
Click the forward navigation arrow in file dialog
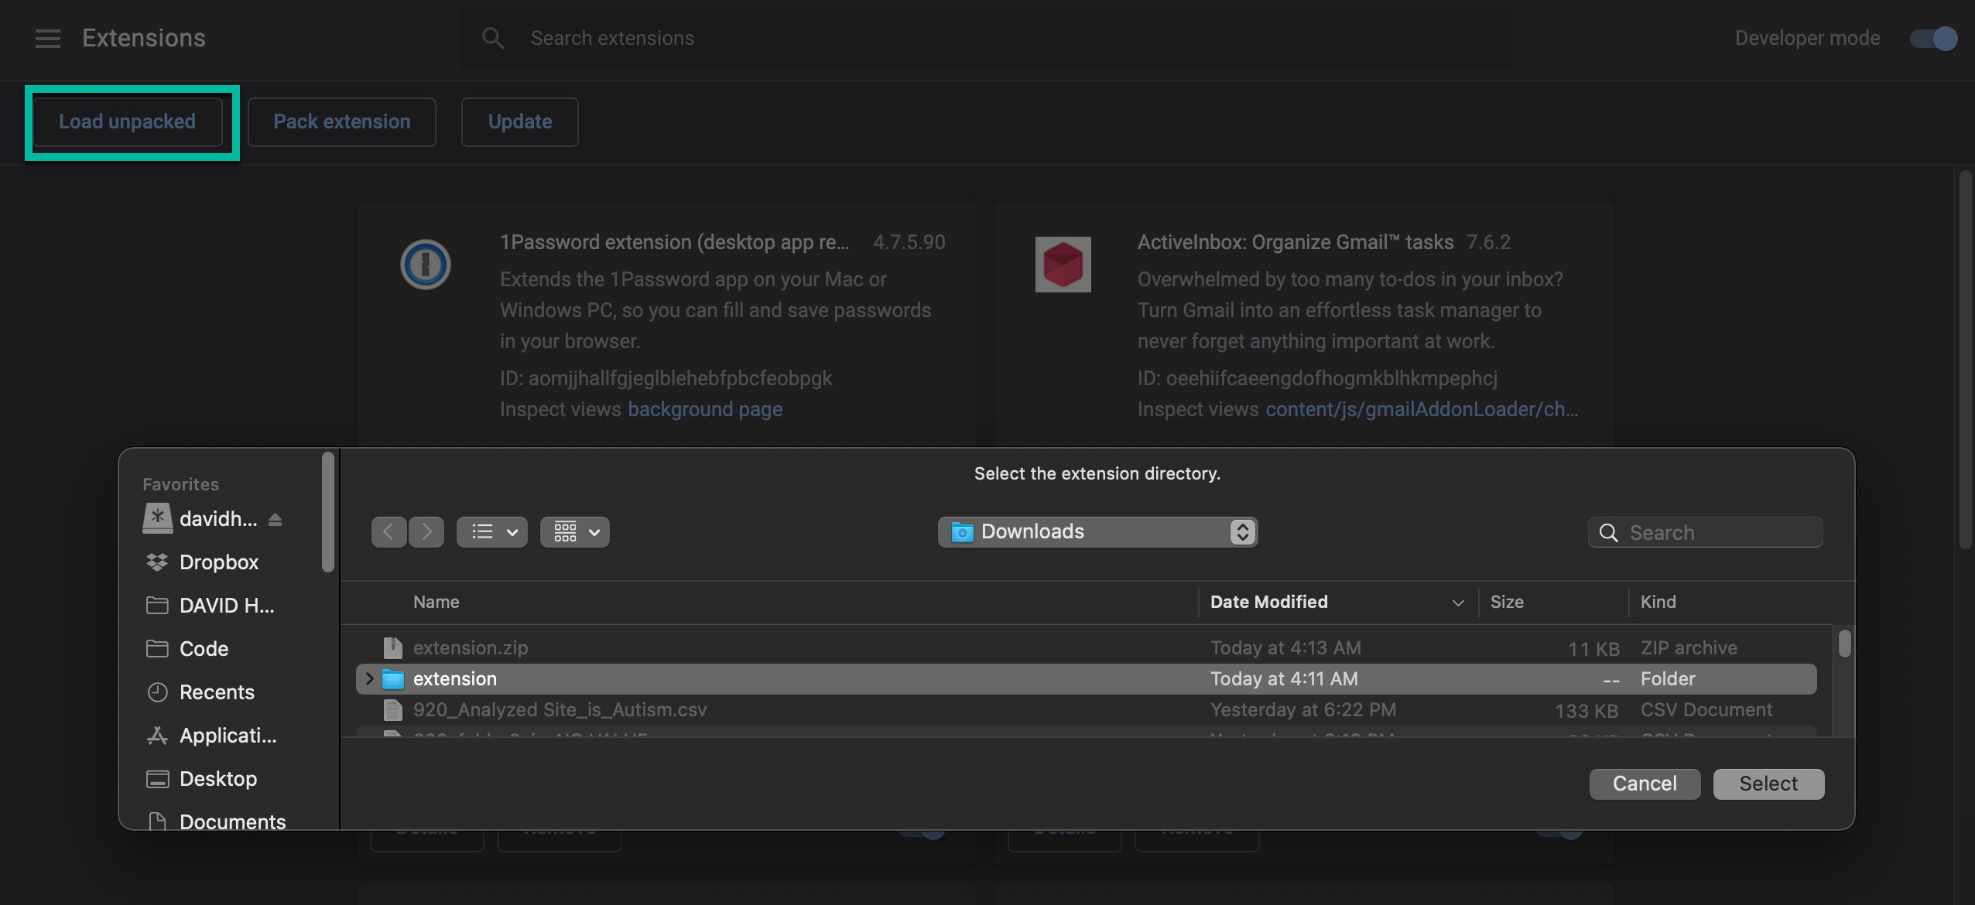pyautogui.click(x=426, y=532)
